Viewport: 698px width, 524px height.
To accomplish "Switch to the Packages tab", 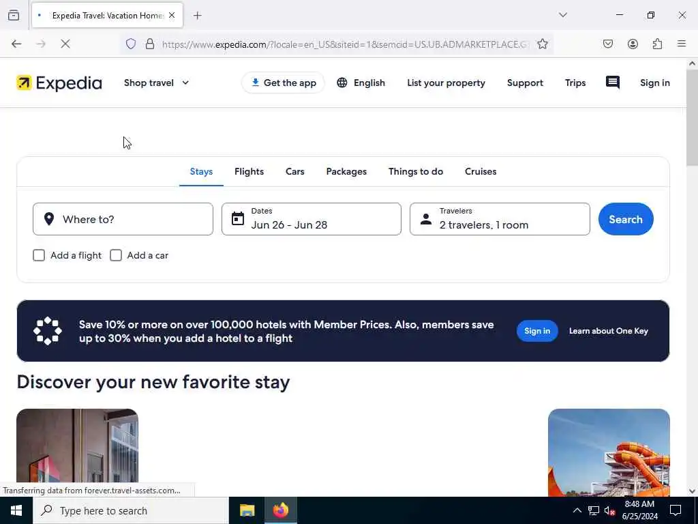I will click(346, 171).
